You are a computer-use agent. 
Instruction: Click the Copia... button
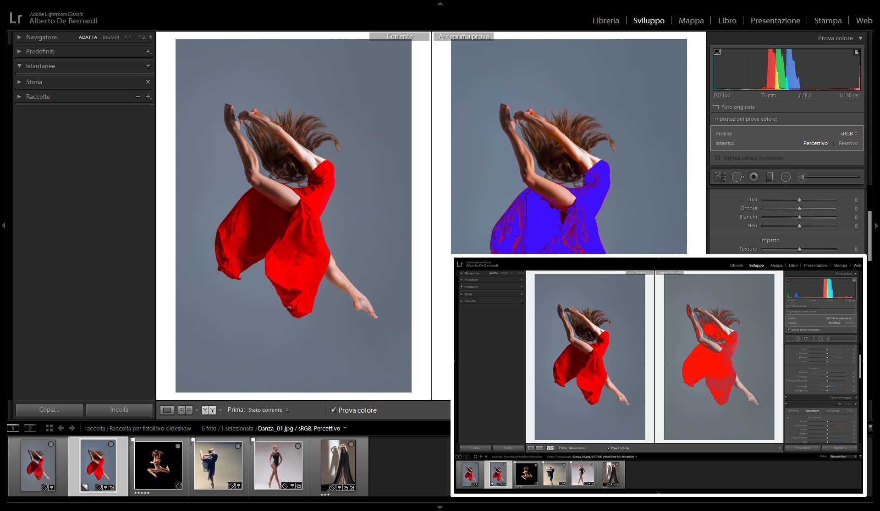tap(49, 410)
